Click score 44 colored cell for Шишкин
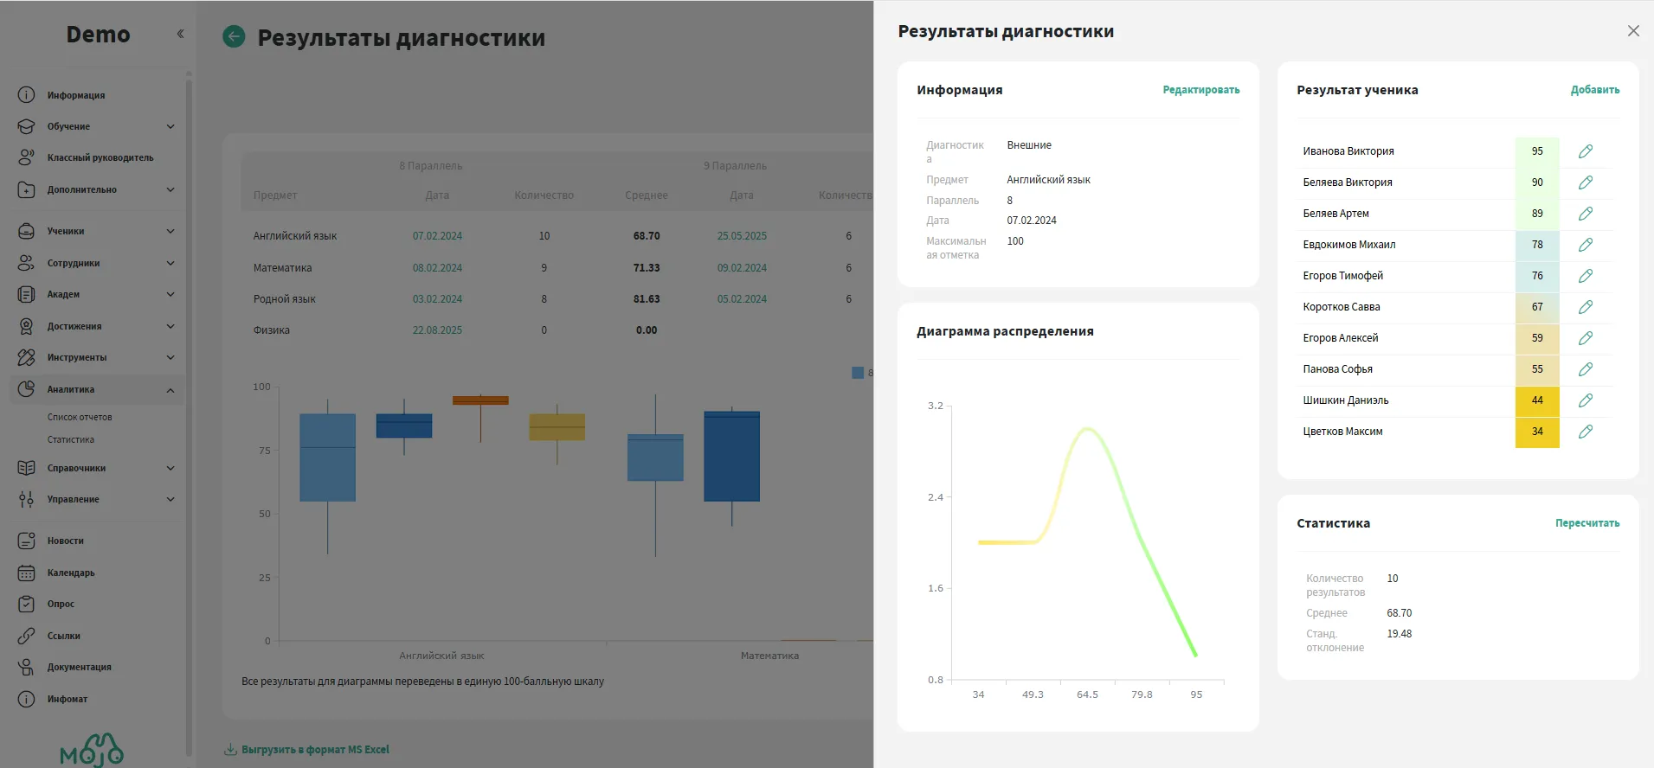Screen dimensions: 1654x768 pyautogui.click(x=1536, y=400)
